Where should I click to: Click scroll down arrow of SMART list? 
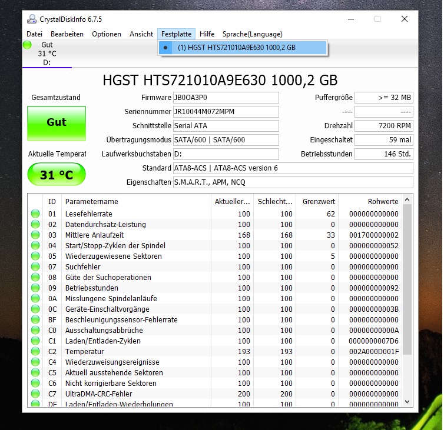407,401
